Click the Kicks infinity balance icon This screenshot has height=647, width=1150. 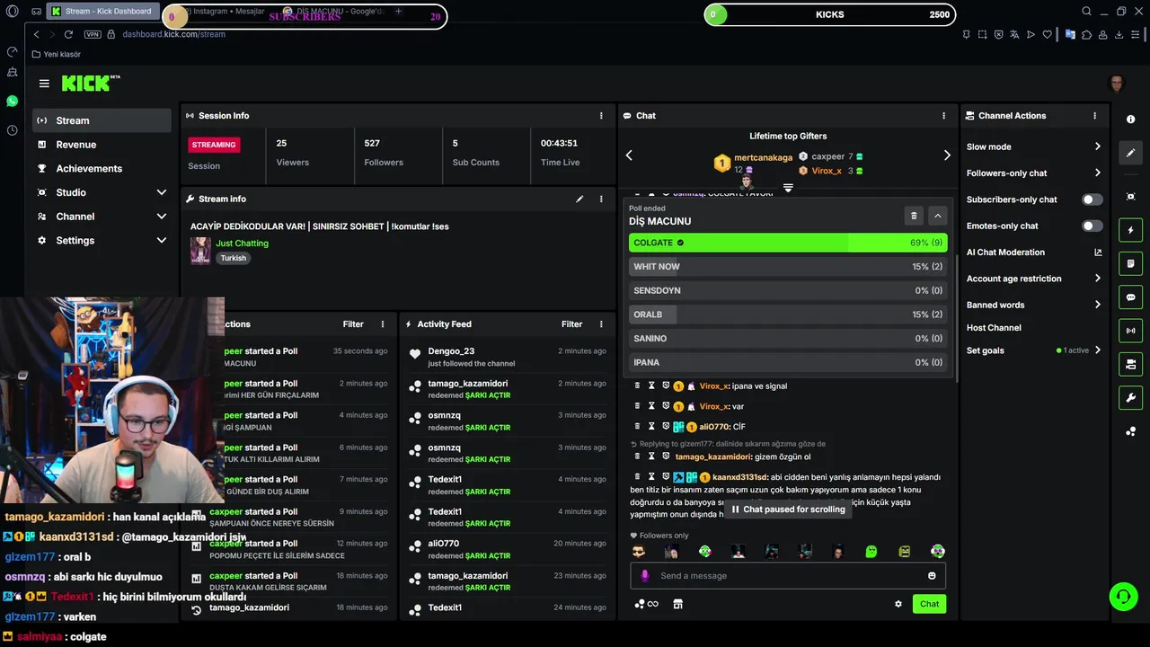click(647, 604)
